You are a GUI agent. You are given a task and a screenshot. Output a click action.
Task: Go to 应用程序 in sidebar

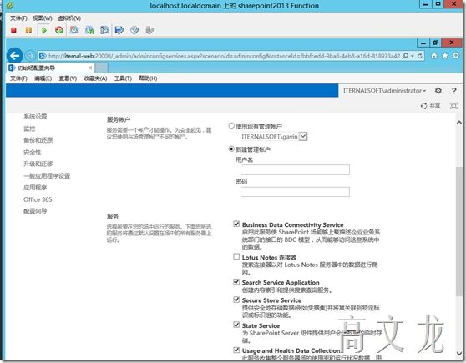pyautogui.click(x=35, y=188)
